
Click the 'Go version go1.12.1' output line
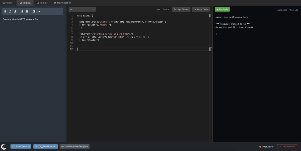coord(234,27)
